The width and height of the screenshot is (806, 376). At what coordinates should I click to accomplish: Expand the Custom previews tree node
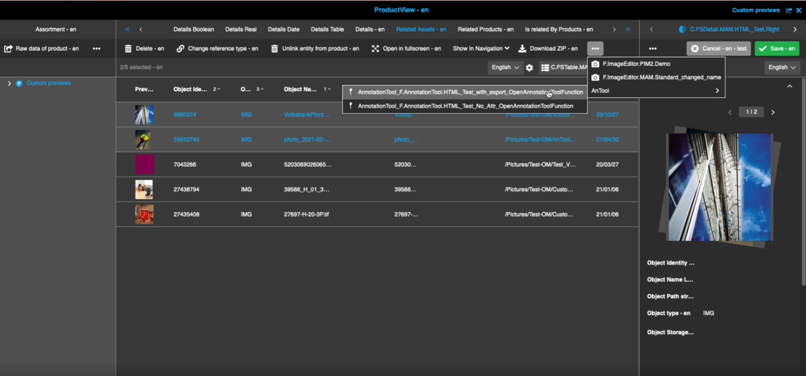(9, 83)
